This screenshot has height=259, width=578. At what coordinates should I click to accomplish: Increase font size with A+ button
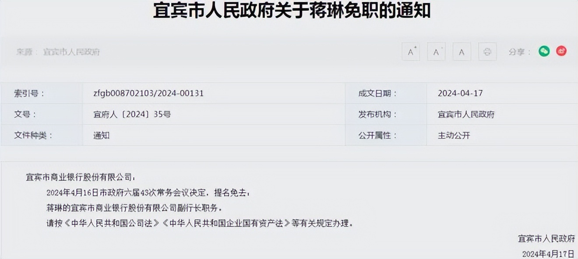click(411, 52)
